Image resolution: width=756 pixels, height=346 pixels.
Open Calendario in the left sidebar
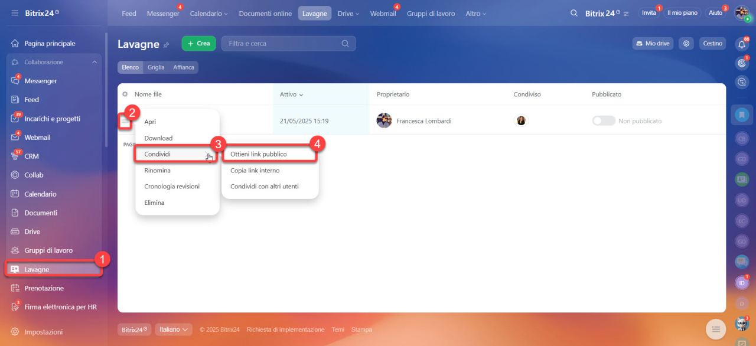coord(40,194)
